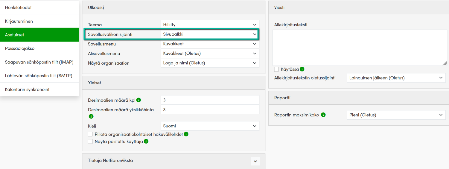Screen dimensions: 449x169
Task: Go to Kalenterin synkronointi settings
Action: (x=39, y=89)
